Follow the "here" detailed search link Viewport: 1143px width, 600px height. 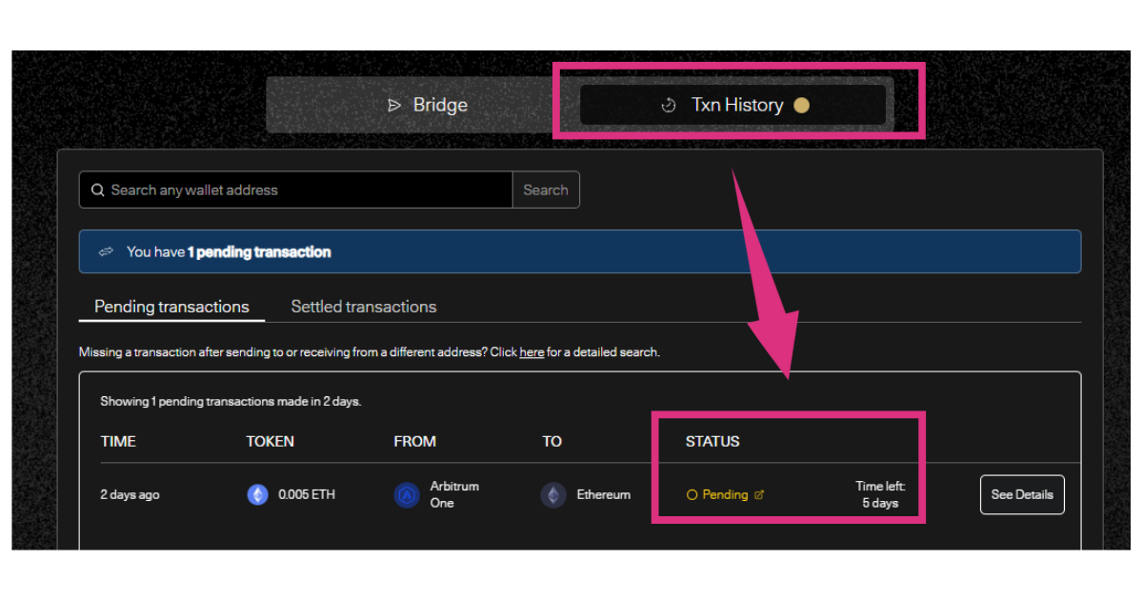click(x=531, y=352)
